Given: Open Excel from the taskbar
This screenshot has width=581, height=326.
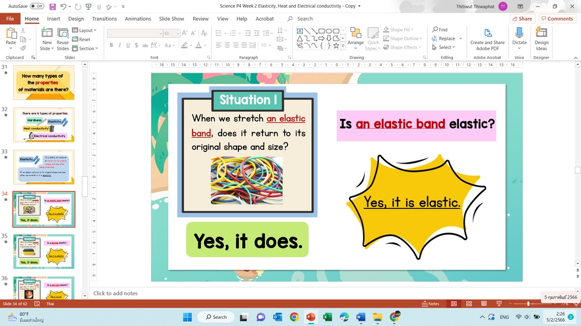Looking at the screenshot, I should coord(327,317).
